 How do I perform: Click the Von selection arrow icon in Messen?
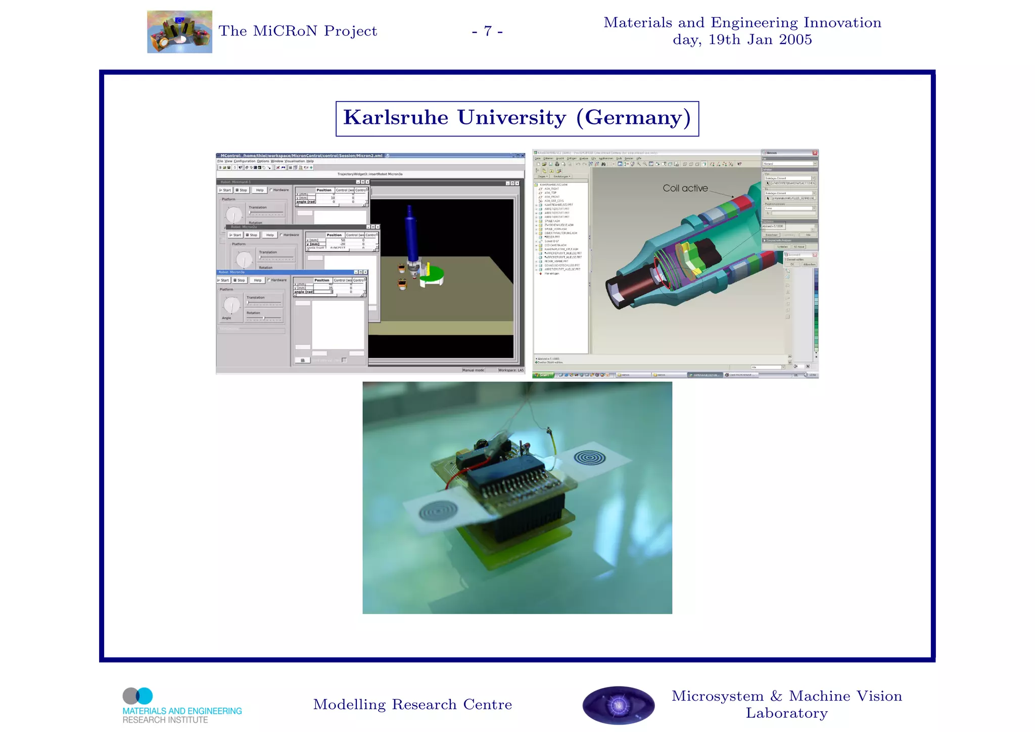point(768,183)
